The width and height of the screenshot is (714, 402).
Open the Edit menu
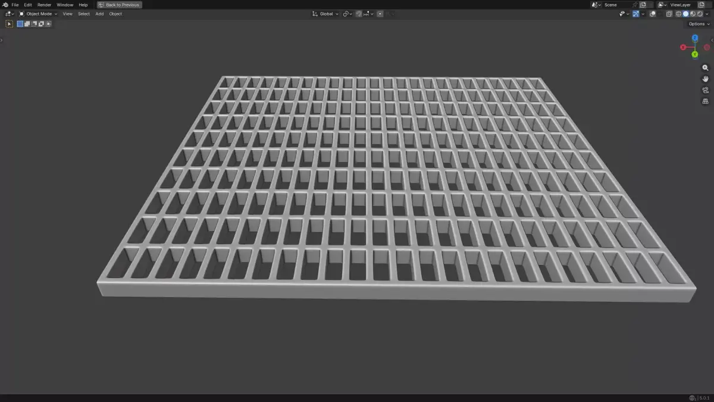pos(28,5)
